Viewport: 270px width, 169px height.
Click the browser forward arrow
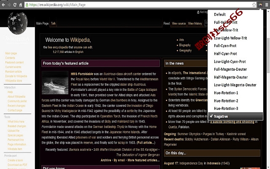9,5
